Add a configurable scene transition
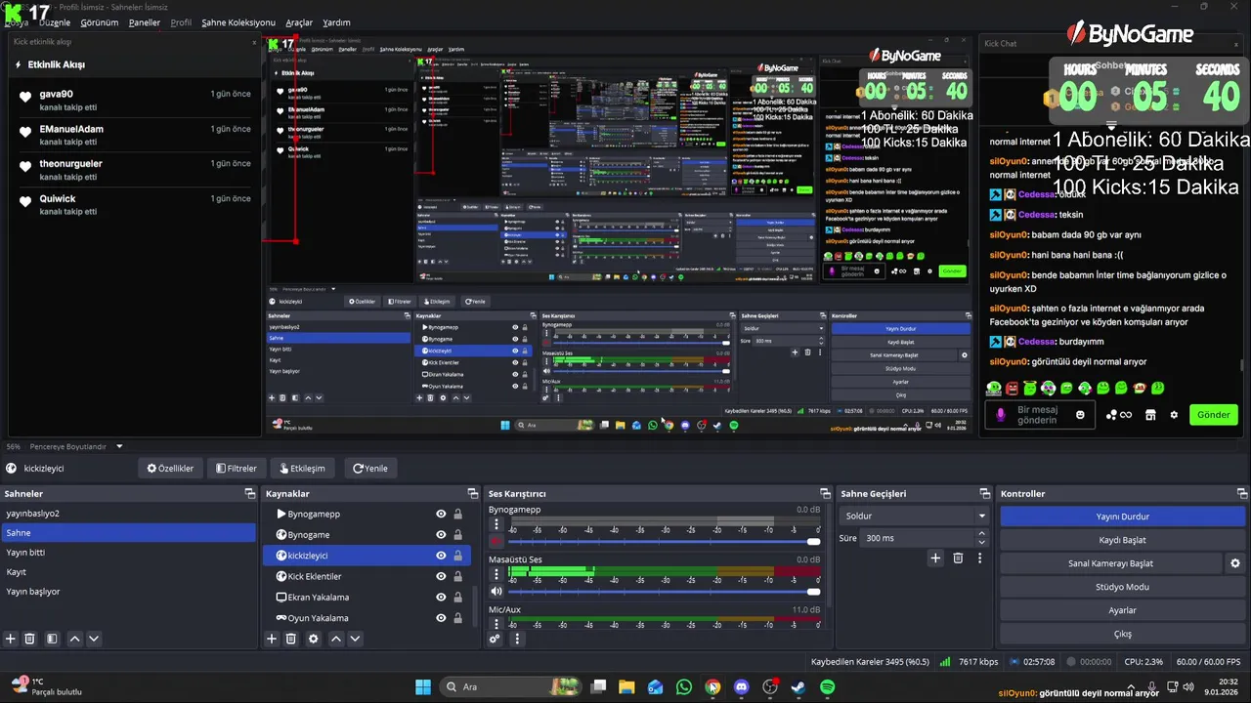 pos(935,558)
